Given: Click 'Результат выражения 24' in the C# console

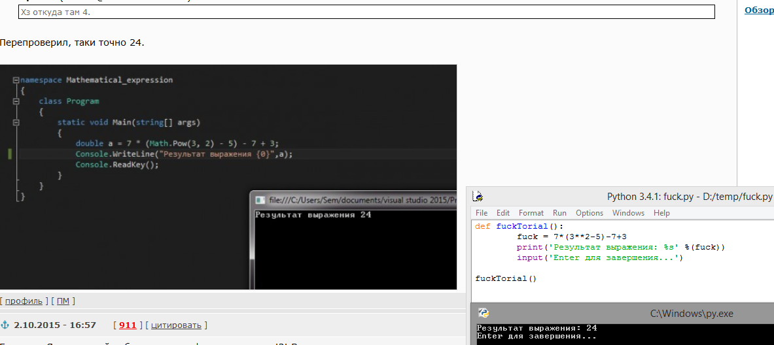Looking at the screenshot, I should click(x=313, y=215).
